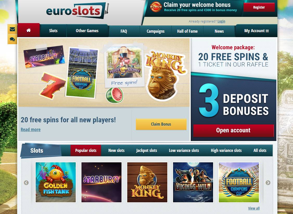Screen dimensions: 293x214
Task: Follow the Login link
Action: [221, 22]
